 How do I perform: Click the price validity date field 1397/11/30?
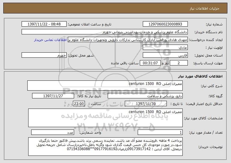click(x=146, y=104)
